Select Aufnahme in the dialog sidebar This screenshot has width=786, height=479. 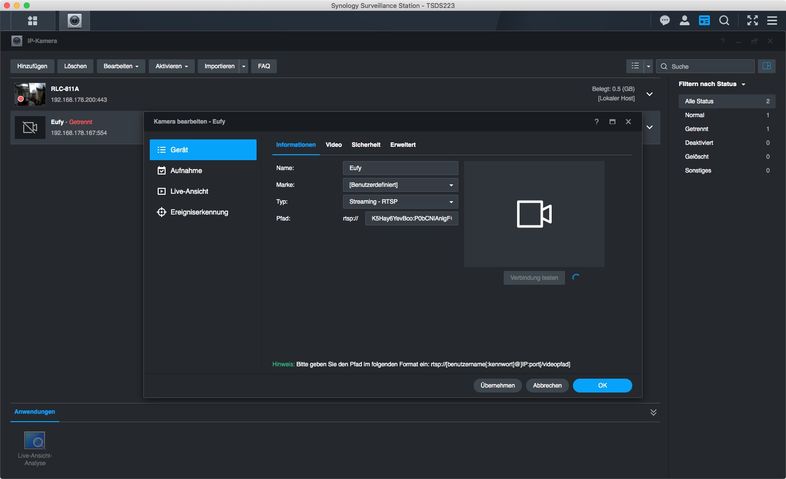186,171
